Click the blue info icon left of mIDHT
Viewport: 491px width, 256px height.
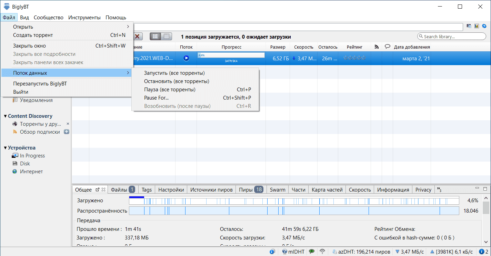pyautogui.click(x=272, y=252)
